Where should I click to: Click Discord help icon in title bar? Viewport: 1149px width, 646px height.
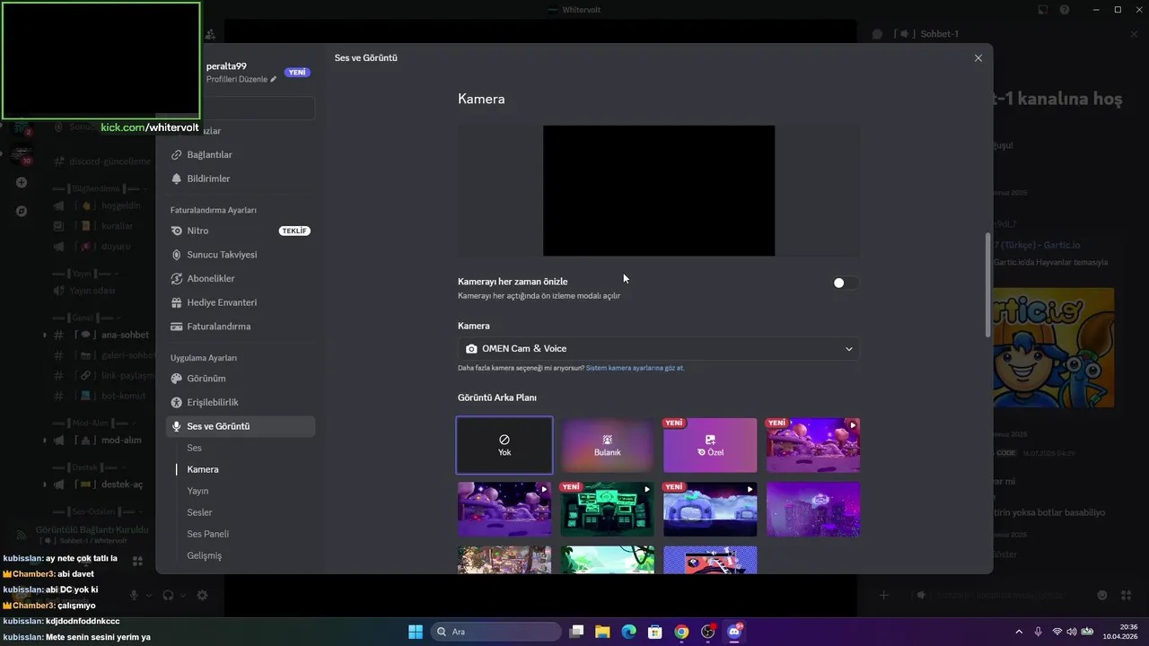click(1065, 9)
